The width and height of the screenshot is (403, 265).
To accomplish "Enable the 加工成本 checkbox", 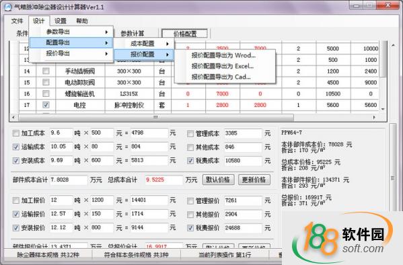I will click(16, 133).
